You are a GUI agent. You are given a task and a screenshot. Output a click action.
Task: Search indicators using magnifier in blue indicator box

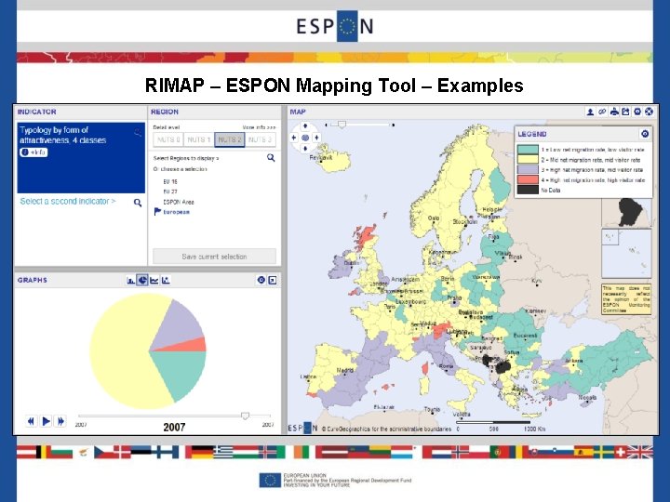(x=138, y=132)
